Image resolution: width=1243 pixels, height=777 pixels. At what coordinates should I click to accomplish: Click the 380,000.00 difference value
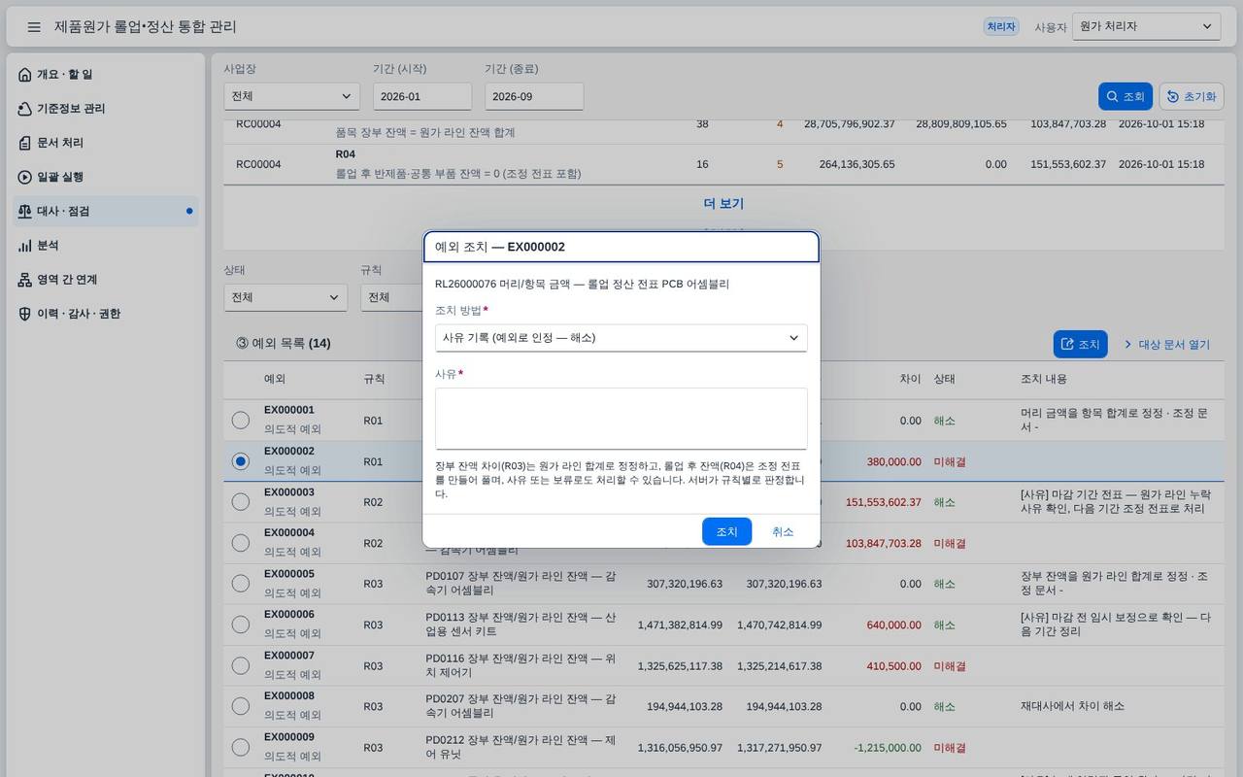[893, 462]
